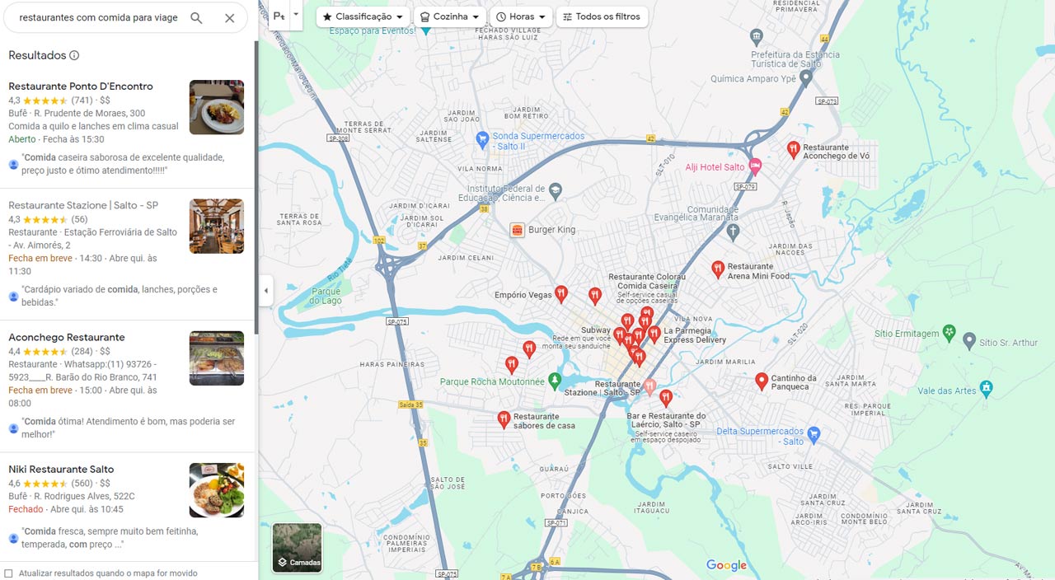Select the Sítio Ermitagem marker

coord(949,333)
